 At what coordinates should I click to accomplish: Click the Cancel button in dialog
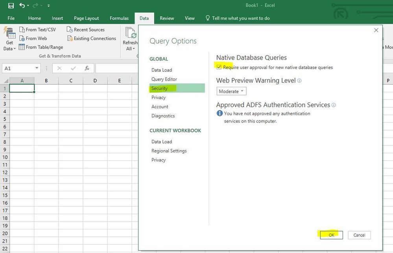[359, 235]
